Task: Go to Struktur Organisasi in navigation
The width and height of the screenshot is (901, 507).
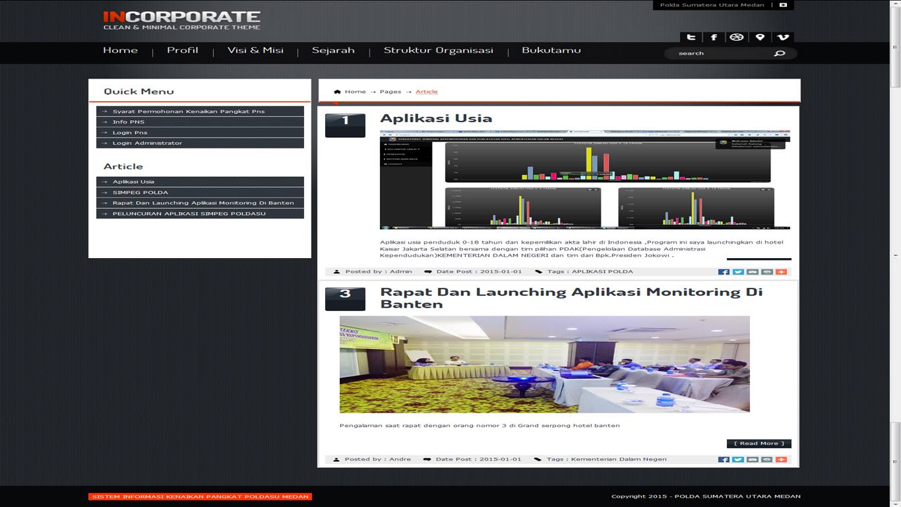Action: pyautogui.click(x=438, y=51)
